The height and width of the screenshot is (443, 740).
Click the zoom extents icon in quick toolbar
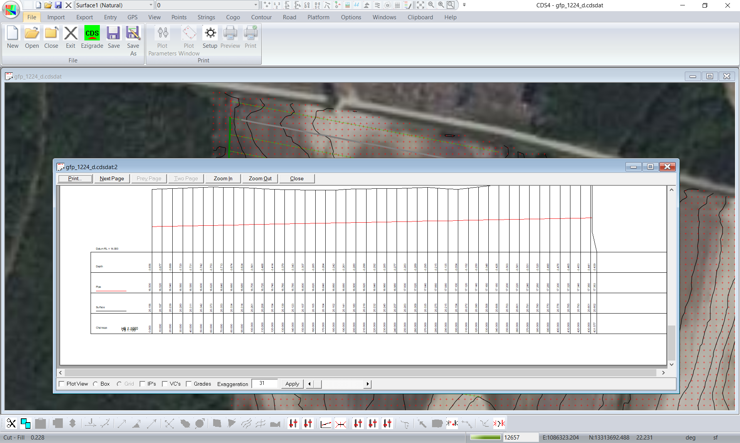click(420, 5)
